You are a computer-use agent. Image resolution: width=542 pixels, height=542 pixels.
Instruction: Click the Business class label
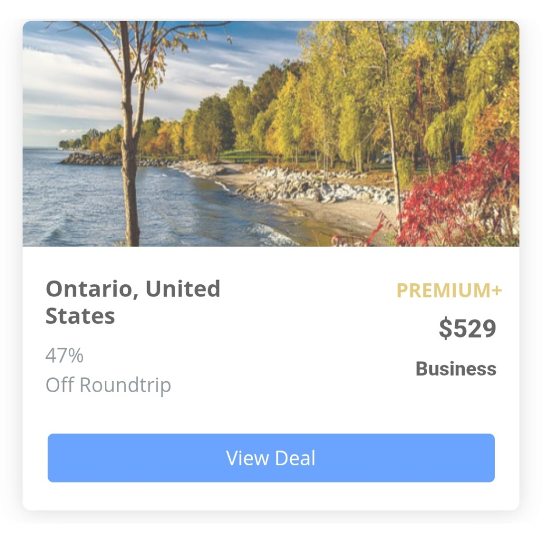pos(456,368)
